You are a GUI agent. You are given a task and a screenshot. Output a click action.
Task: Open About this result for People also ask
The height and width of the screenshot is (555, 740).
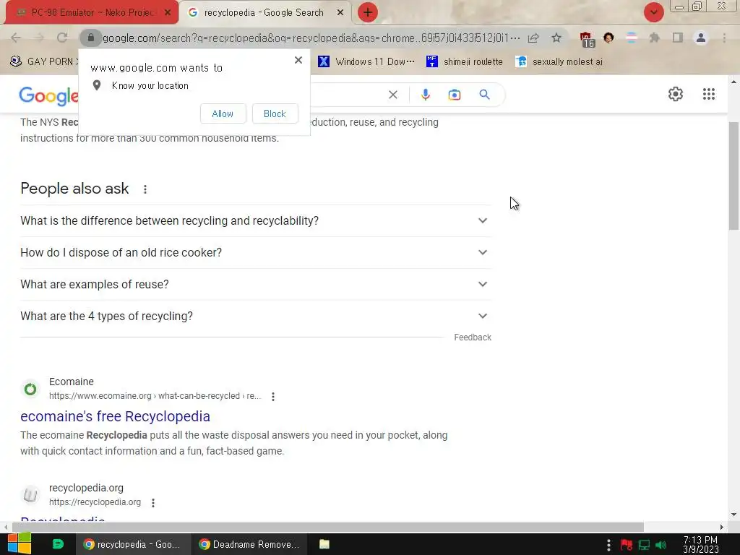click(x=145, y=189)
